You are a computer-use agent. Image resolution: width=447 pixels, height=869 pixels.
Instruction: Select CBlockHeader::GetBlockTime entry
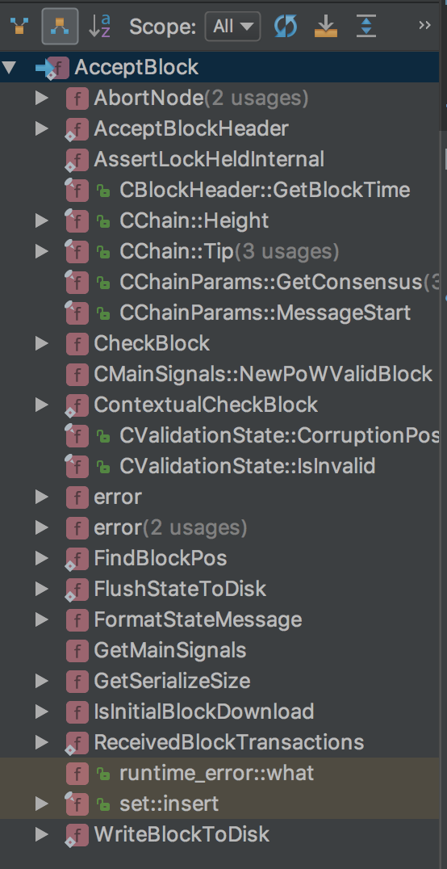[265, 190]
